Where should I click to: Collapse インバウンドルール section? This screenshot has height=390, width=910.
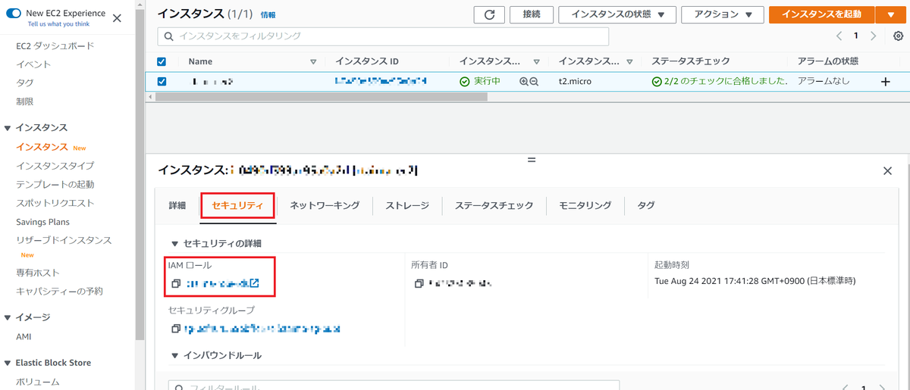pyautogui.click(x=175, y=355)
